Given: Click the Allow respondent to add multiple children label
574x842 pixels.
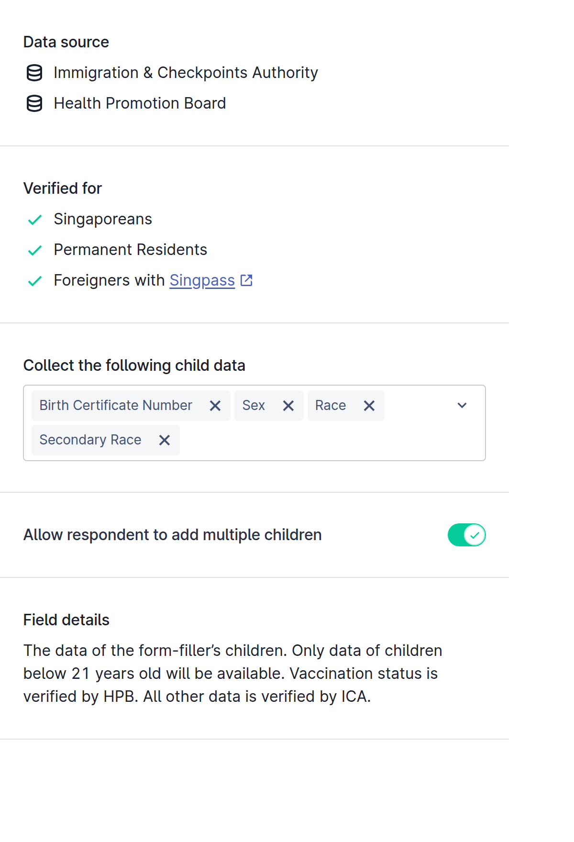Looking at the screenshot, I should [173, 535].
